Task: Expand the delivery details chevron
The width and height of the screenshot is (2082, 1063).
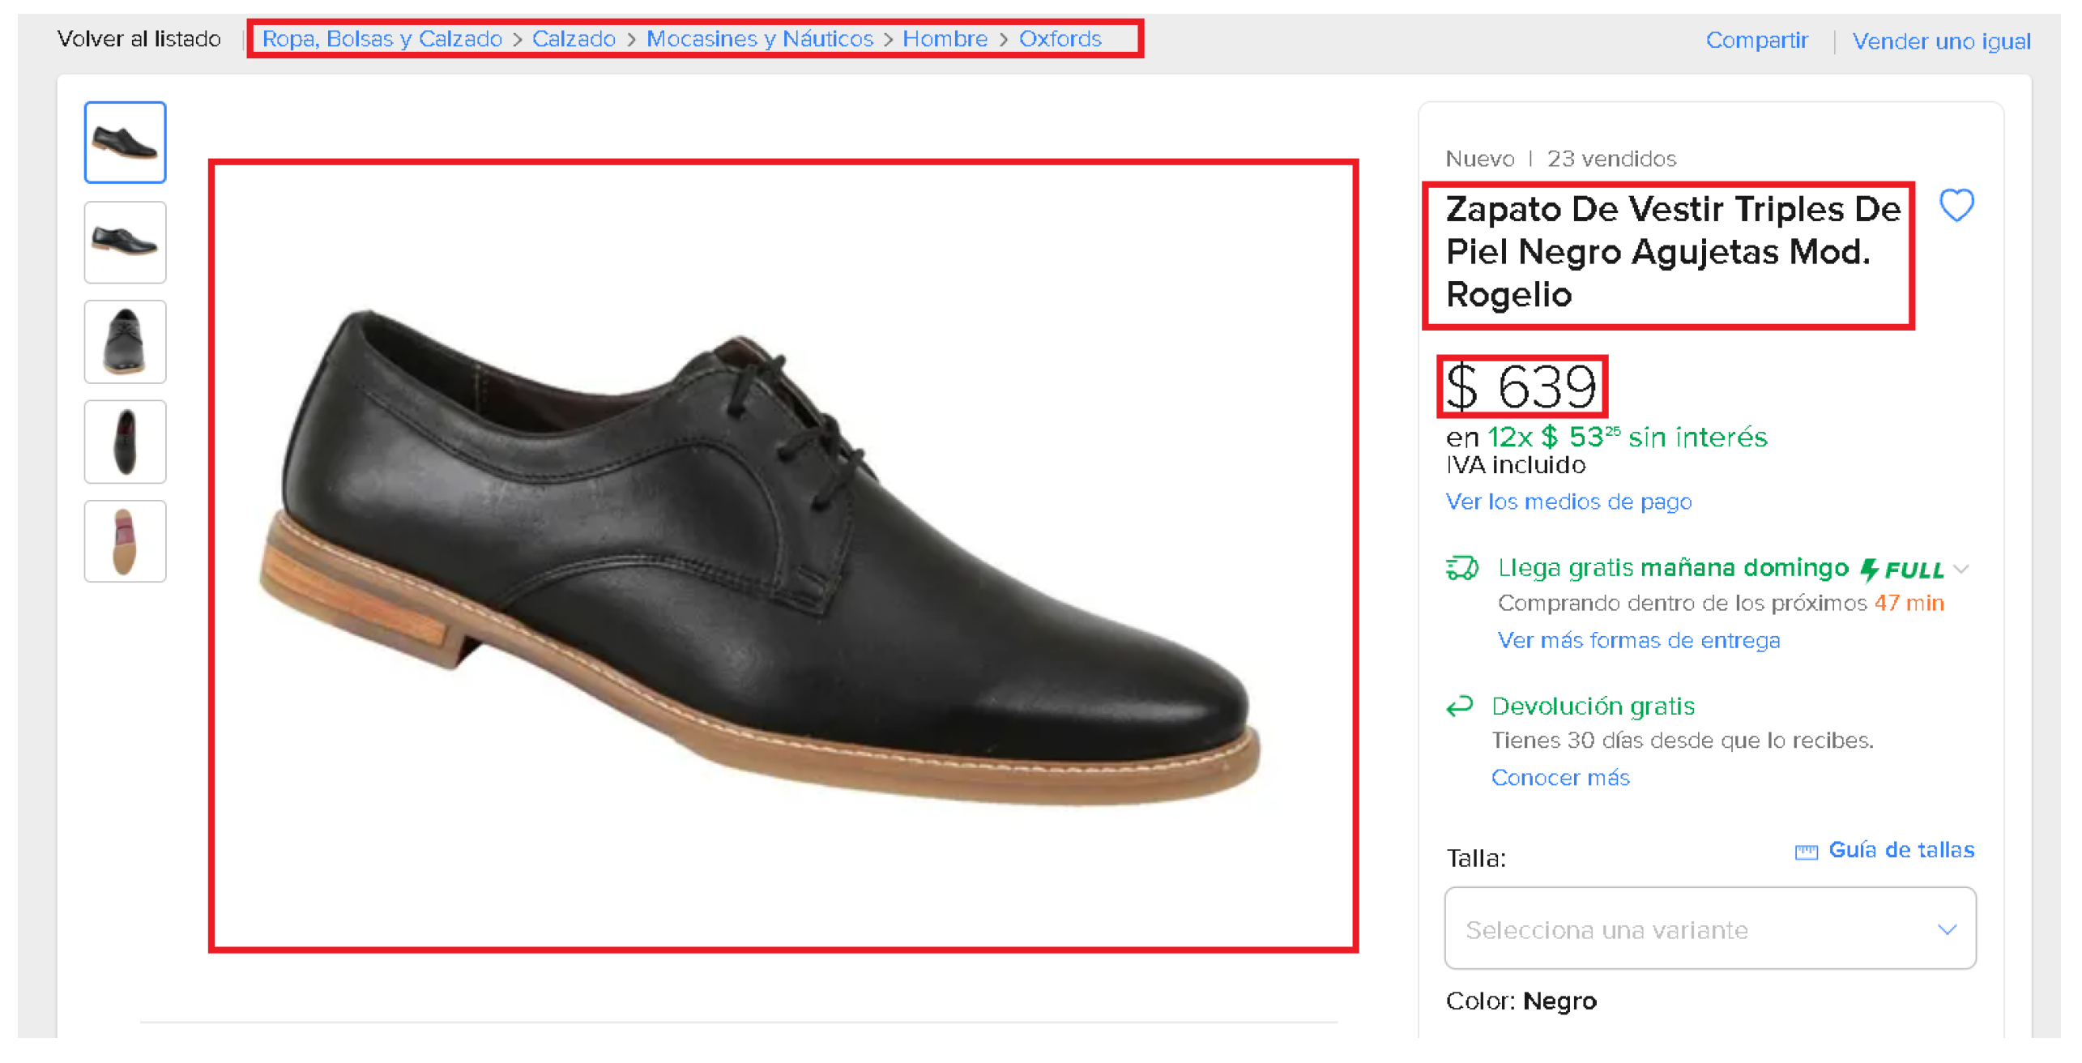Action: click(x=1960, y=569)
